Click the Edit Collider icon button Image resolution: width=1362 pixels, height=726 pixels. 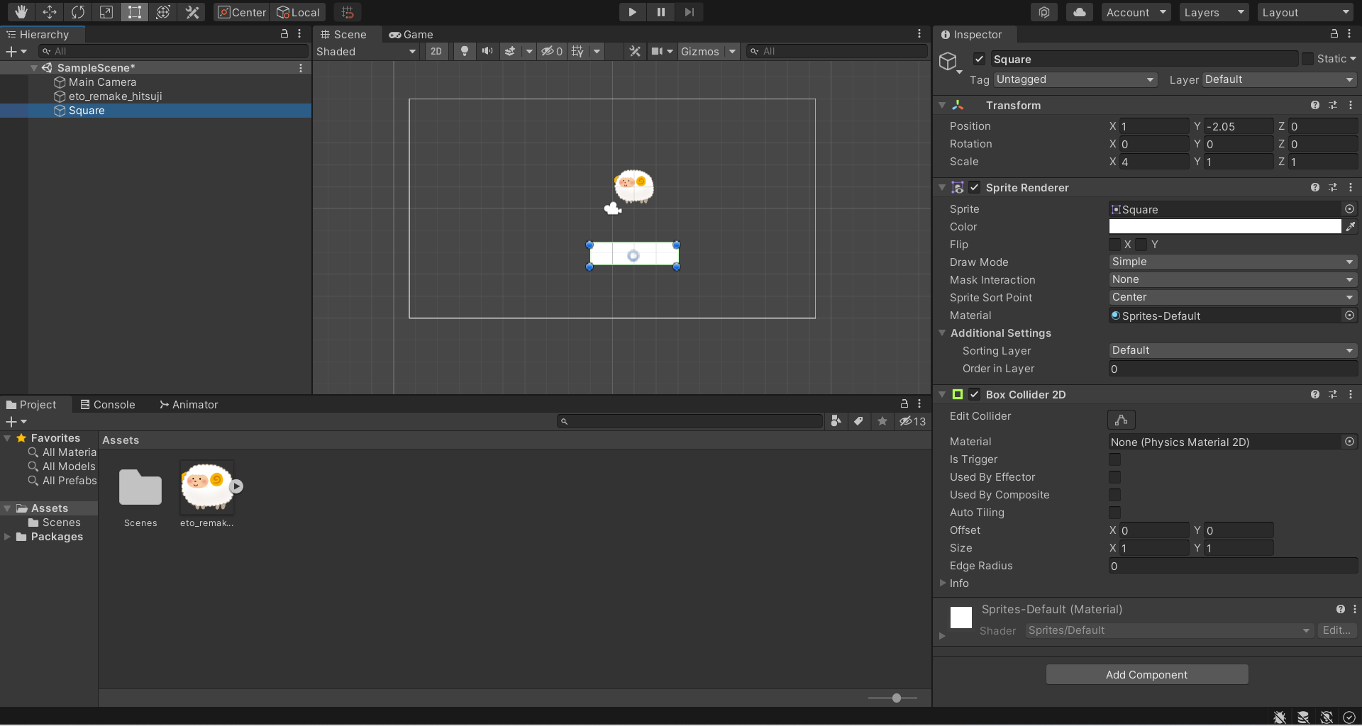[1121, 420]
